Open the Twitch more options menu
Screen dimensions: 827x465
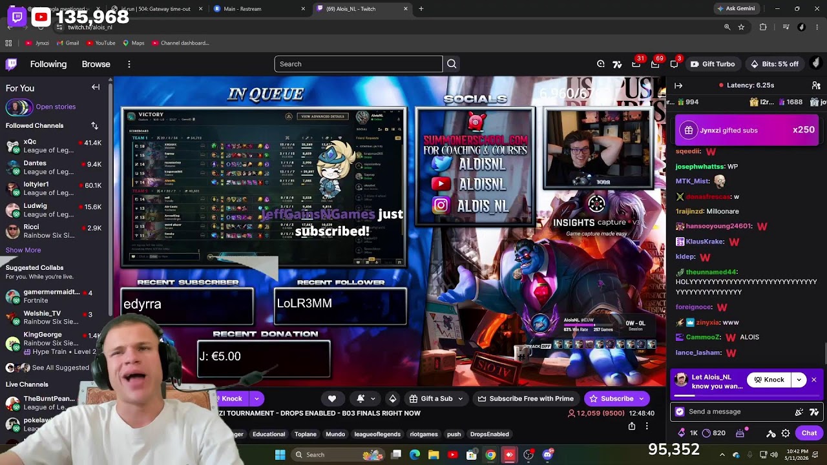pos(129,64)
